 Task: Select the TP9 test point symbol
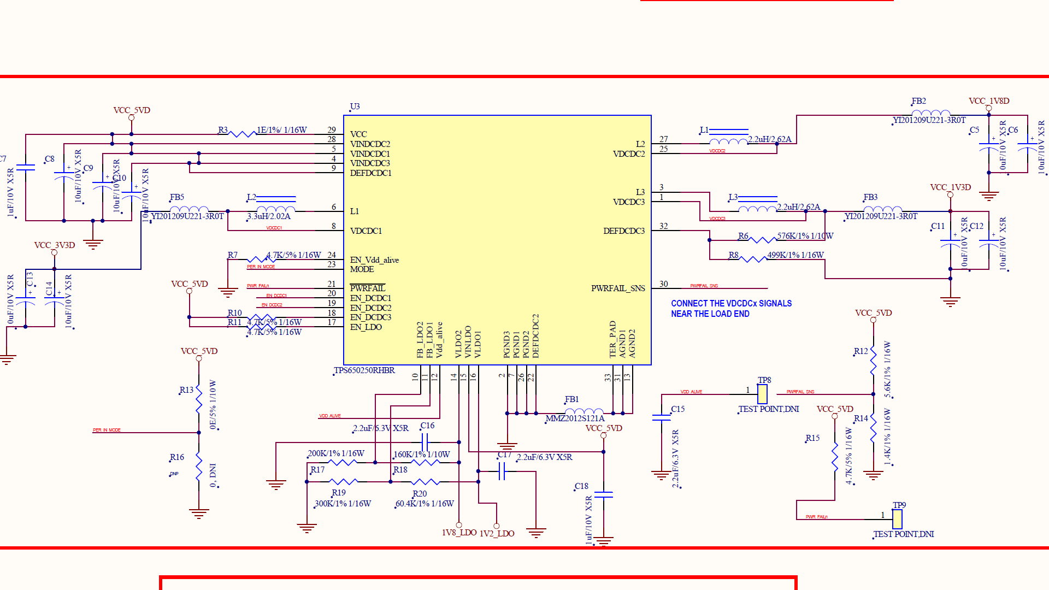coord(897,518)
